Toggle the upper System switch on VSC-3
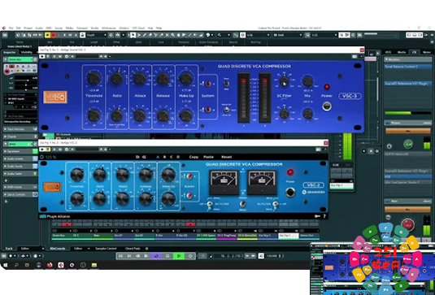 pyautogui.click(x=207, y=84)
